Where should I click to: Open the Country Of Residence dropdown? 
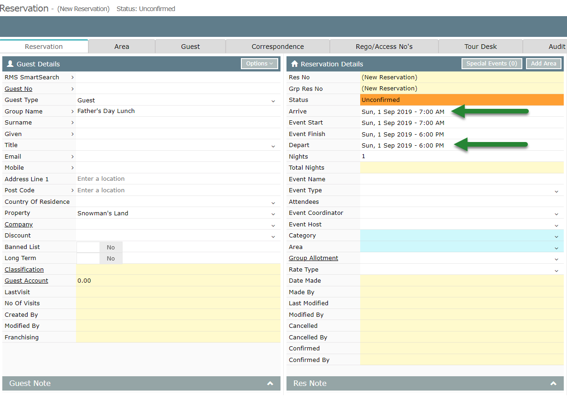click(x=273, y=202)
